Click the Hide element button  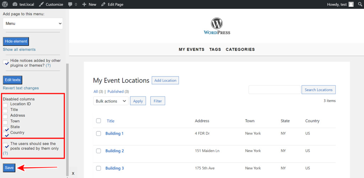tap(16, 41)
